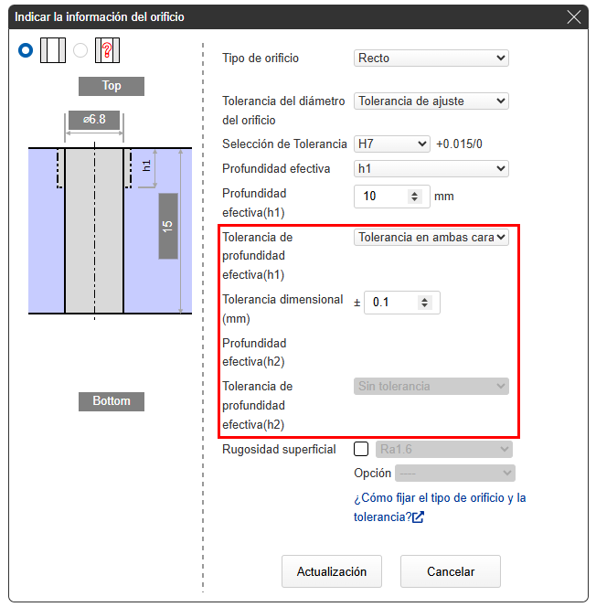Open the Tolerancia del diámetro dropdown

[x=431, y=101]
